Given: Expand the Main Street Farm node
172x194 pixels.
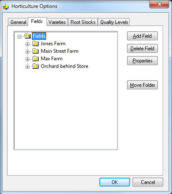Looking at the screenshot, I should tap(27, 52).
